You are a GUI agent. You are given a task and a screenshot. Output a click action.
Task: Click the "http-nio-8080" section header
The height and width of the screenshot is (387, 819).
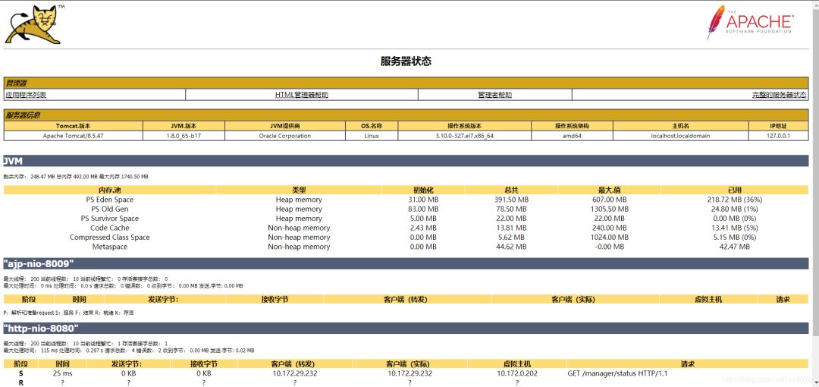[x=406, y=329]
